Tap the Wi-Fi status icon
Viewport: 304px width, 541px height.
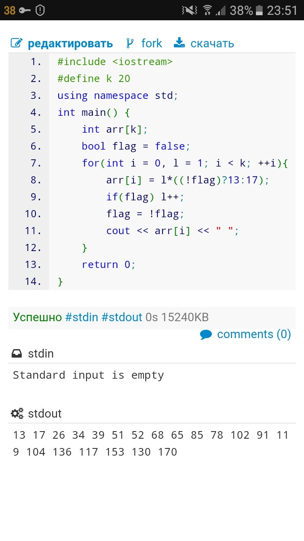(x=207, y=10)
